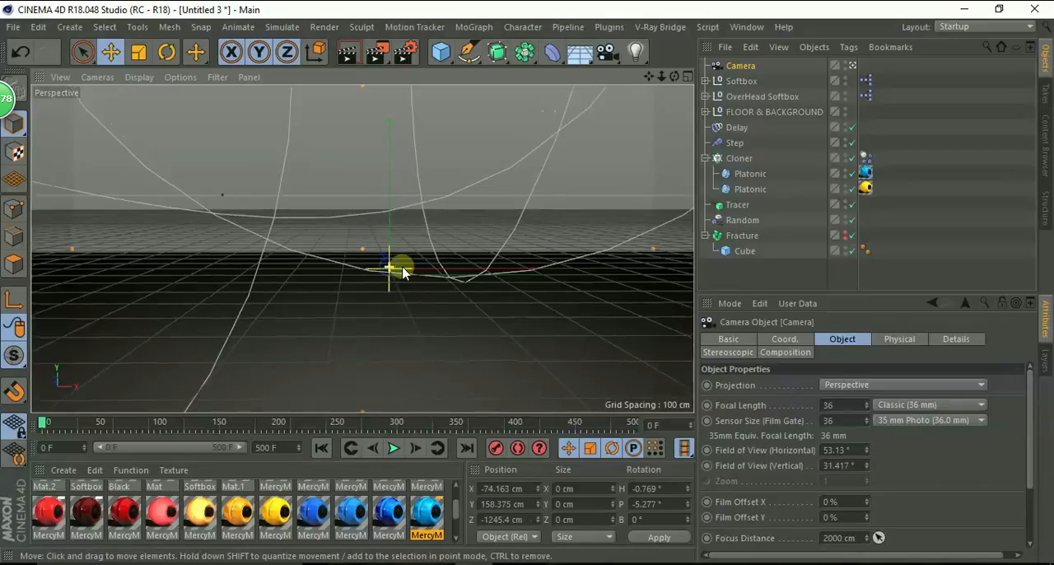Activate the Scale tool

138,53
